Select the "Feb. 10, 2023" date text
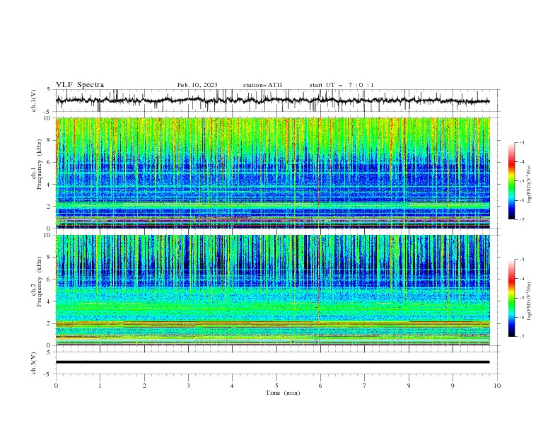The image size is (560, 433). [197, 85]
